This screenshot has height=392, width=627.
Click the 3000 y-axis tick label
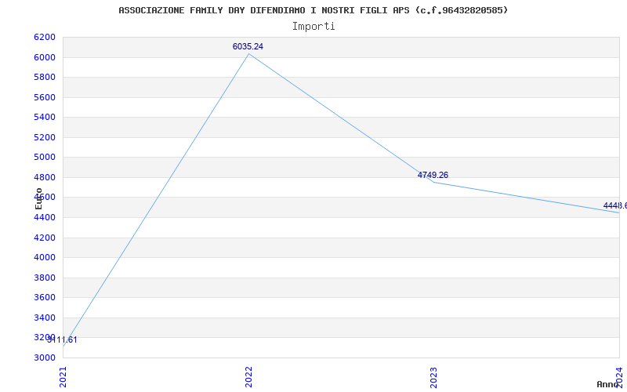45,358
